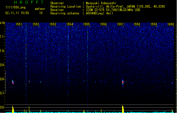Screen dimensions: 177x113
Task: Select the file name 11111550.png
Action: tap(16, 7)
